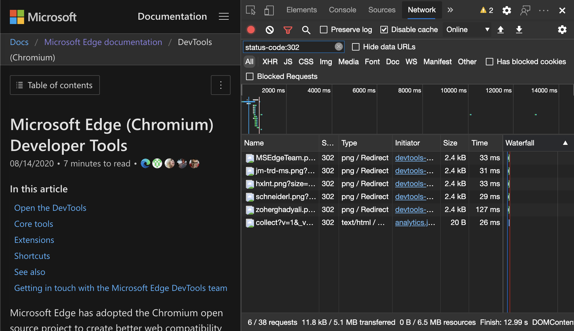Click the Import HAR file upload arrow
This screenshot has height=331, width=574.
pyautogui.click(x=501, y=30)
